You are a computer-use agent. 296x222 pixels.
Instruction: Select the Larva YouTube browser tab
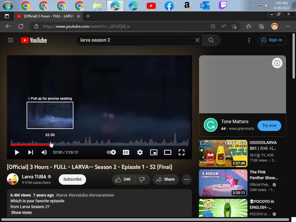click(48, 16)
